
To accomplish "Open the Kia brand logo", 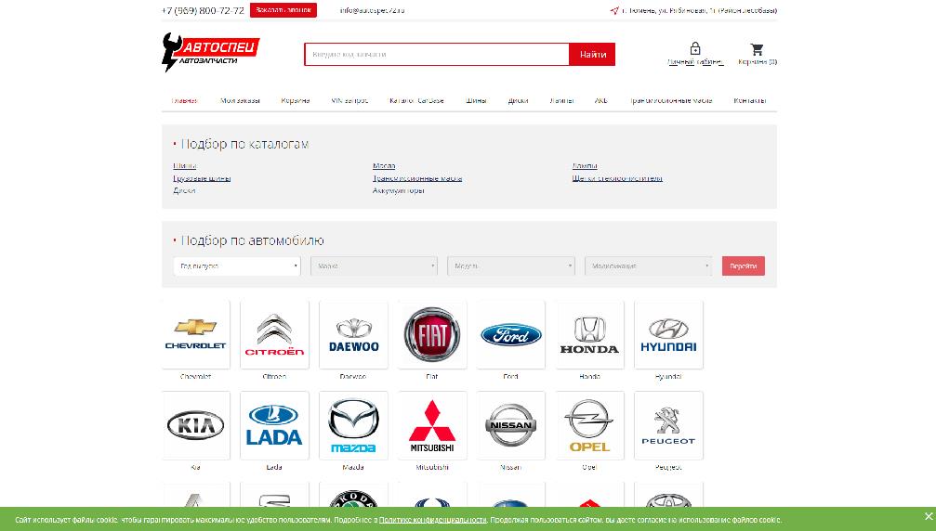I will pos(196,425).
